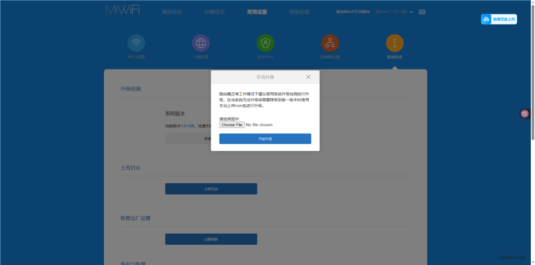Click the partially hidden manual upgrade button

[188, 139]
